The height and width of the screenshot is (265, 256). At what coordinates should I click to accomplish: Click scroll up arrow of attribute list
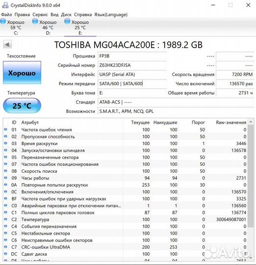(251, 122)
